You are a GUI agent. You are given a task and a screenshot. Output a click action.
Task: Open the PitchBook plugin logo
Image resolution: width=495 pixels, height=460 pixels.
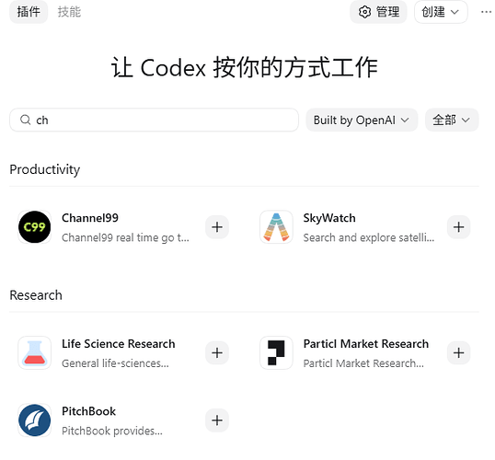[34, 420]
